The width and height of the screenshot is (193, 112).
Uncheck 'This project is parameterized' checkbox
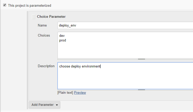point(5,5)
